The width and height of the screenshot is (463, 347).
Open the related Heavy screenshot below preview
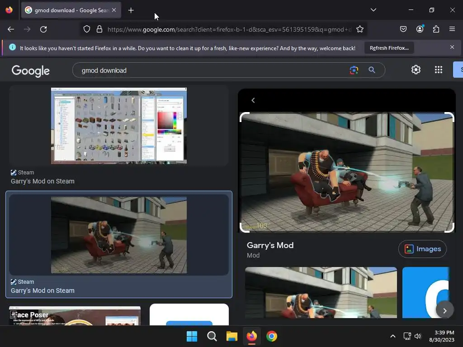pos(321,292)
